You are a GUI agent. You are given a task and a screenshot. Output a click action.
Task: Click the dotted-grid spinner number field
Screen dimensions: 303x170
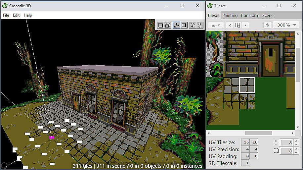coord(286,143)
